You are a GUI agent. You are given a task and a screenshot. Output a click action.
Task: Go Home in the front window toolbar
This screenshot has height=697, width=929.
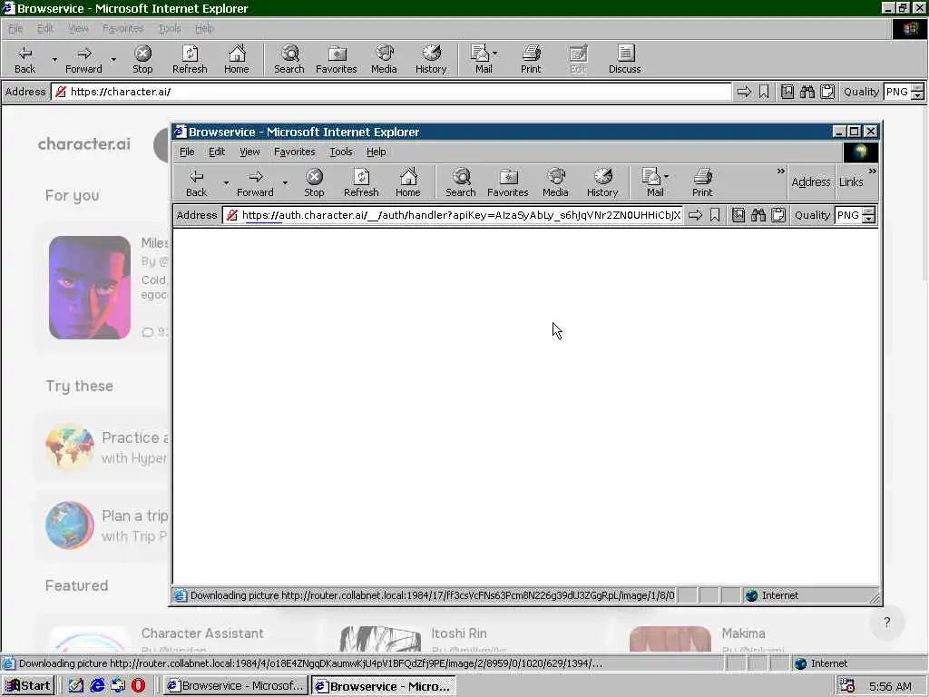[x=407, y=182]
